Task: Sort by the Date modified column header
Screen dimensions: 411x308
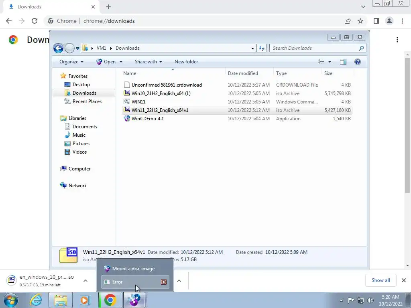Action: 249,73
